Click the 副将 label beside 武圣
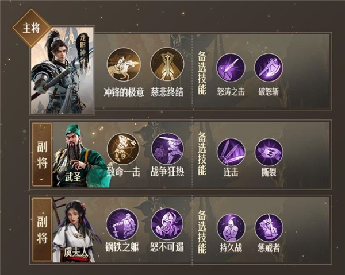The height and width of the screenshot is (275, 345). [42, 154]
